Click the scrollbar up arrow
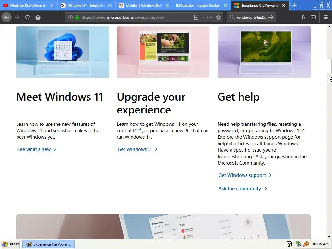Viewport: 332px width, 249px height. coord(329,27)
